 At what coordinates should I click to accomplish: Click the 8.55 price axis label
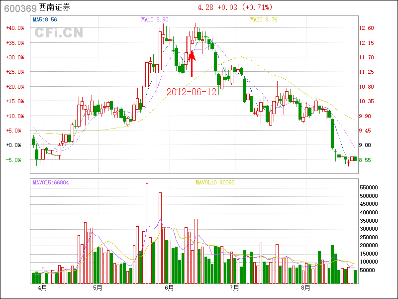[365, 160]
